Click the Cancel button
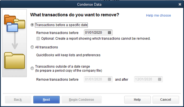This screenshot has width=184, height=107. (x=166, y=100)
